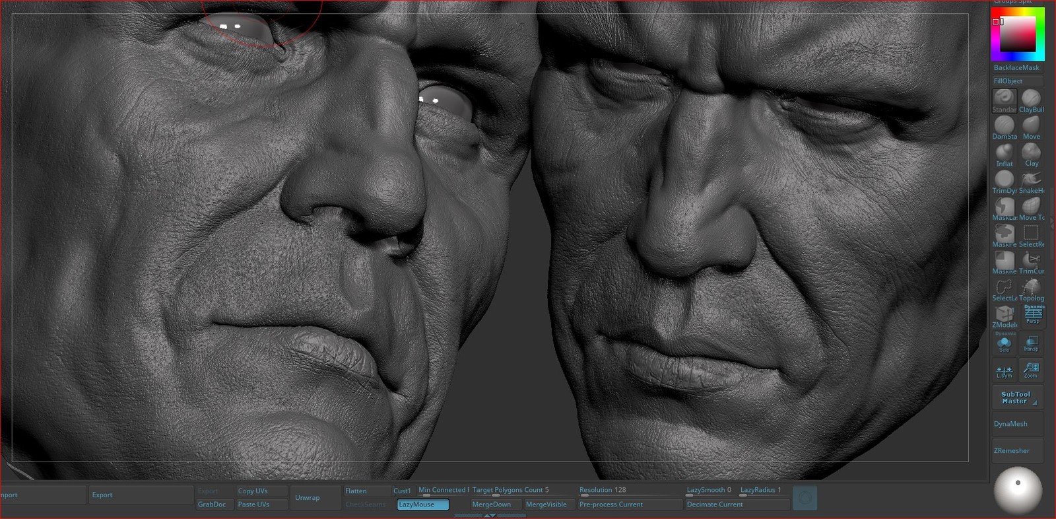Toggle Transp transparency mode
This screenshot has height=519, width=1056.
[x=1031, y=342]
